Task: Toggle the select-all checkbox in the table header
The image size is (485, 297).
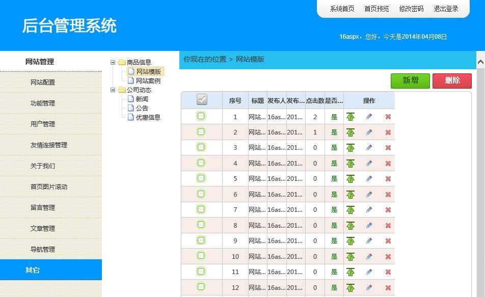Action: (x=202, y=100)
